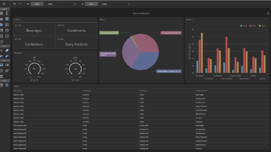Click the width field spinner arrows
The image size is (271, 152).
[71, 4]
